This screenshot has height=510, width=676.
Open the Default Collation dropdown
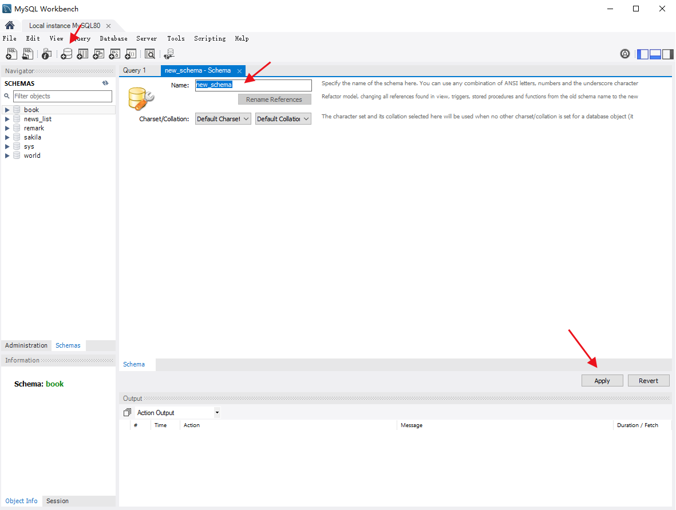(x=283, y=119)
